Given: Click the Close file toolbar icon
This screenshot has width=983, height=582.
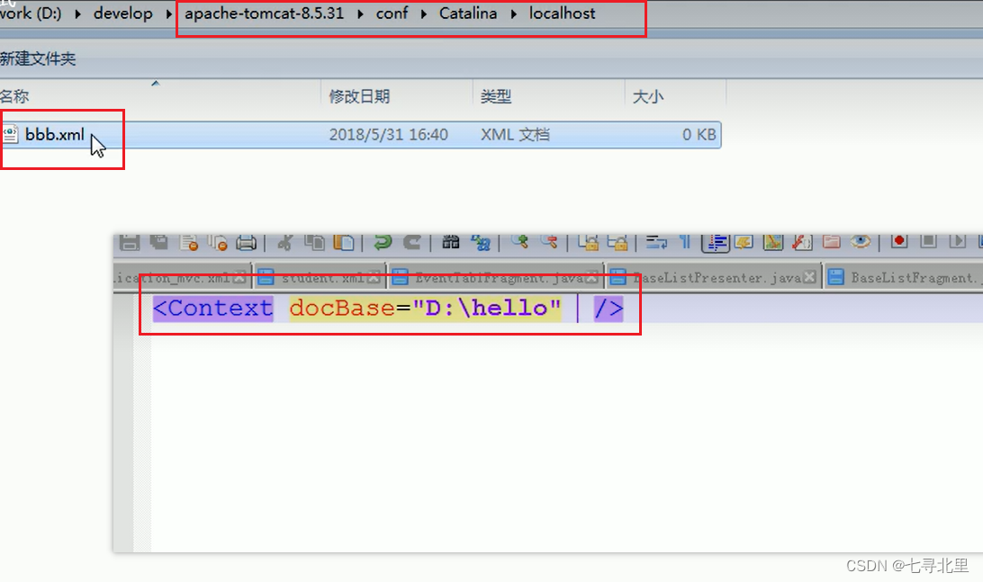Looking at the screenshot, I should click(x=189, y=242).
